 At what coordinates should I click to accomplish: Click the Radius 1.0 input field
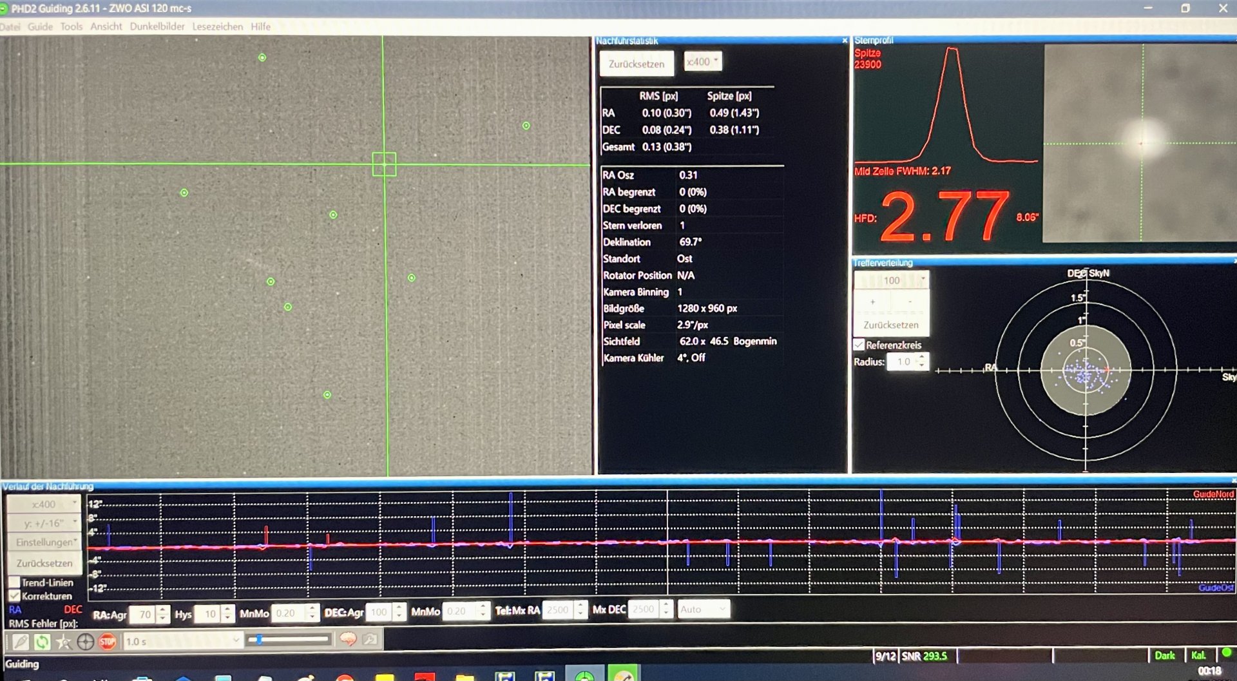pyautogui.click(x=902, y=361)
